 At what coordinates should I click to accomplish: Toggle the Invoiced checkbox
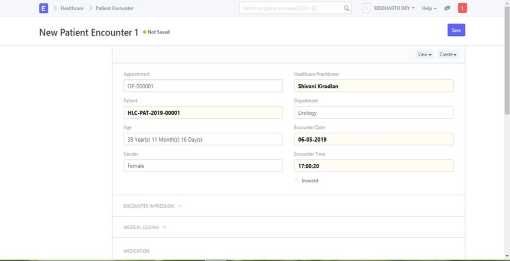tap(297, 180)
